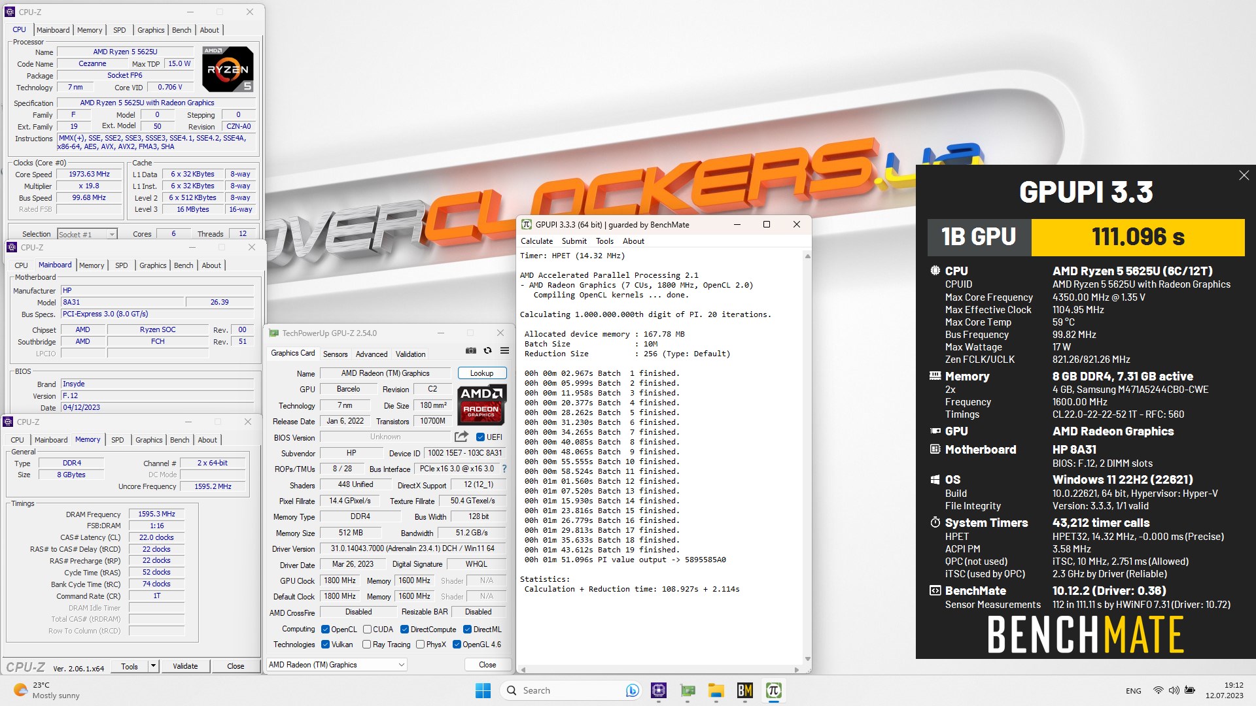The width and height of the screenshot is (1256, 706).
Task: Expand the CPU-Z Tools dropdown arrow
Action: pos(153,666)
